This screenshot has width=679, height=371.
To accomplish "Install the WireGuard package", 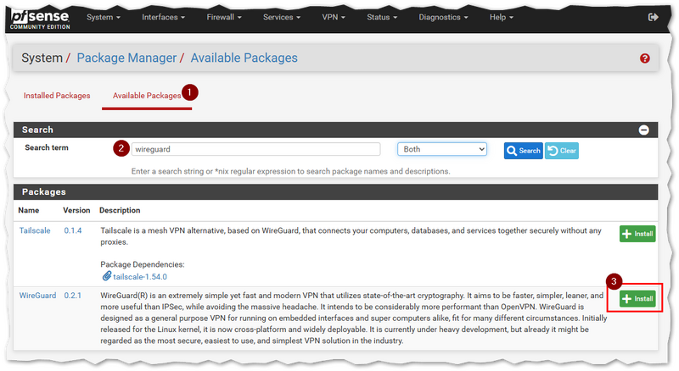I will (x=637, y=299).
